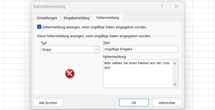Click the scrollbar track of the Fehlermeldung box
Viewport: 215px width, 110px height.
(175, 74)
